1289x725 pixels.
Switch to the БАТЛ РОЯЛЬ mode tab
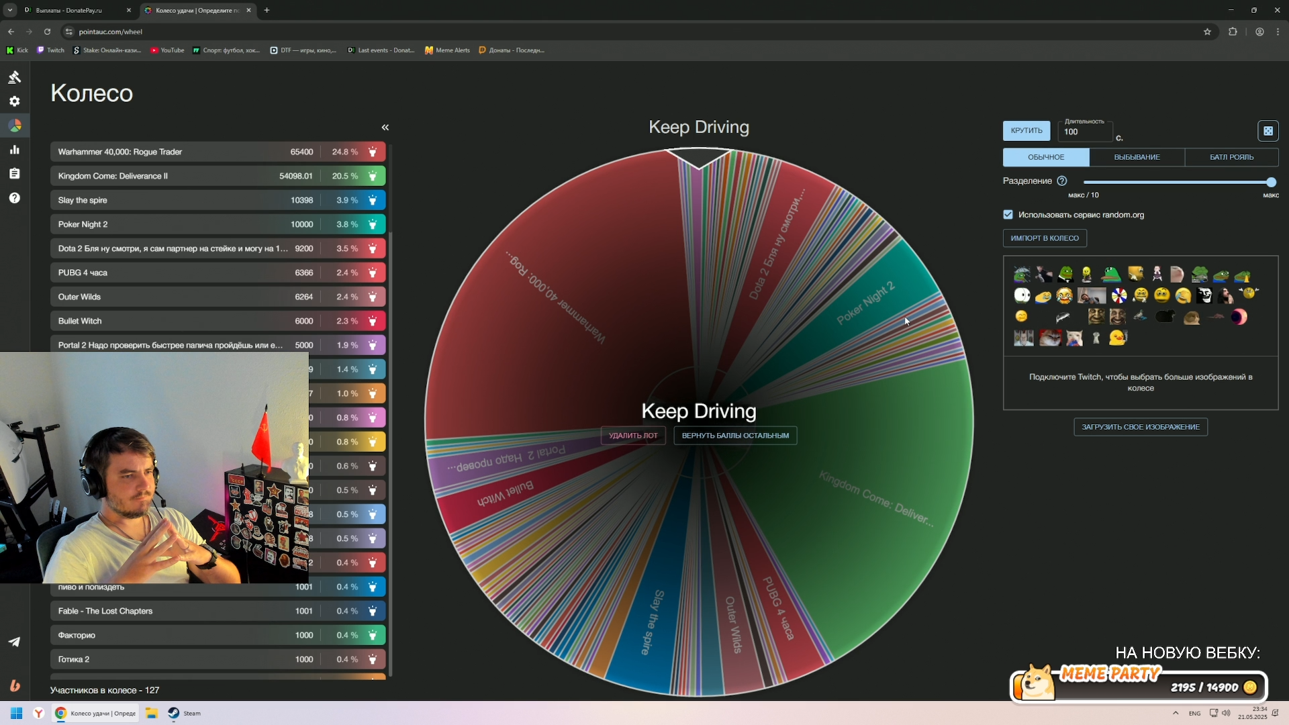pos(1231,157)
